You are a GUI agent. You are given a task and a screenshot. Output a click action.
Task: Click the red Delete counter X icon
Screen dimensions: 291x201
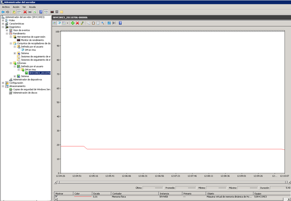tap(77, 23)
